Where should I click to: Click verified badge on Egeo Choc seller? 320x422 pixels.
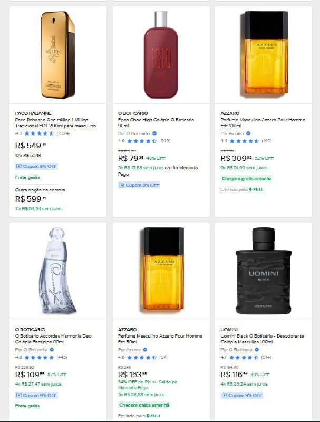(x=154, y=133)
